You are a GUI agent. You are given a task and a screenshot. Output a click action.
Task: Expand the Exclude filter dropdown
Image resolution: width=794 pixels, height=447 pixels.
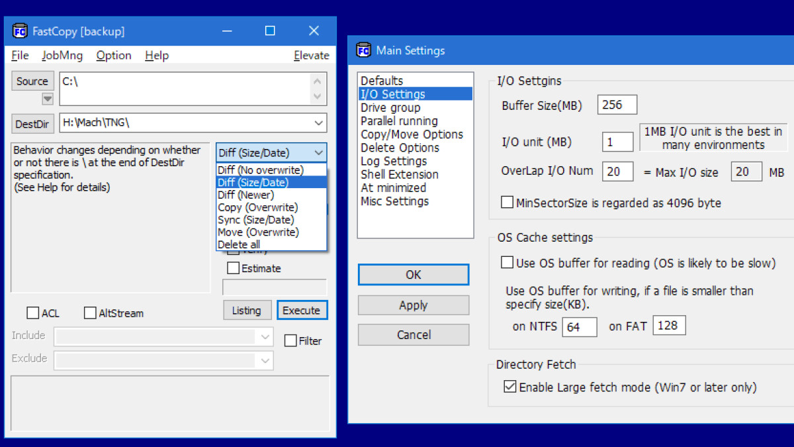[265, 360]
